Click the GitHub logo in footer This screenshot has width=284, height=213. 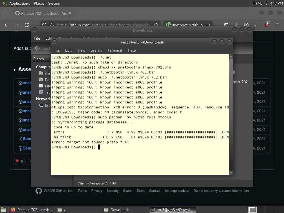point(39,191)
